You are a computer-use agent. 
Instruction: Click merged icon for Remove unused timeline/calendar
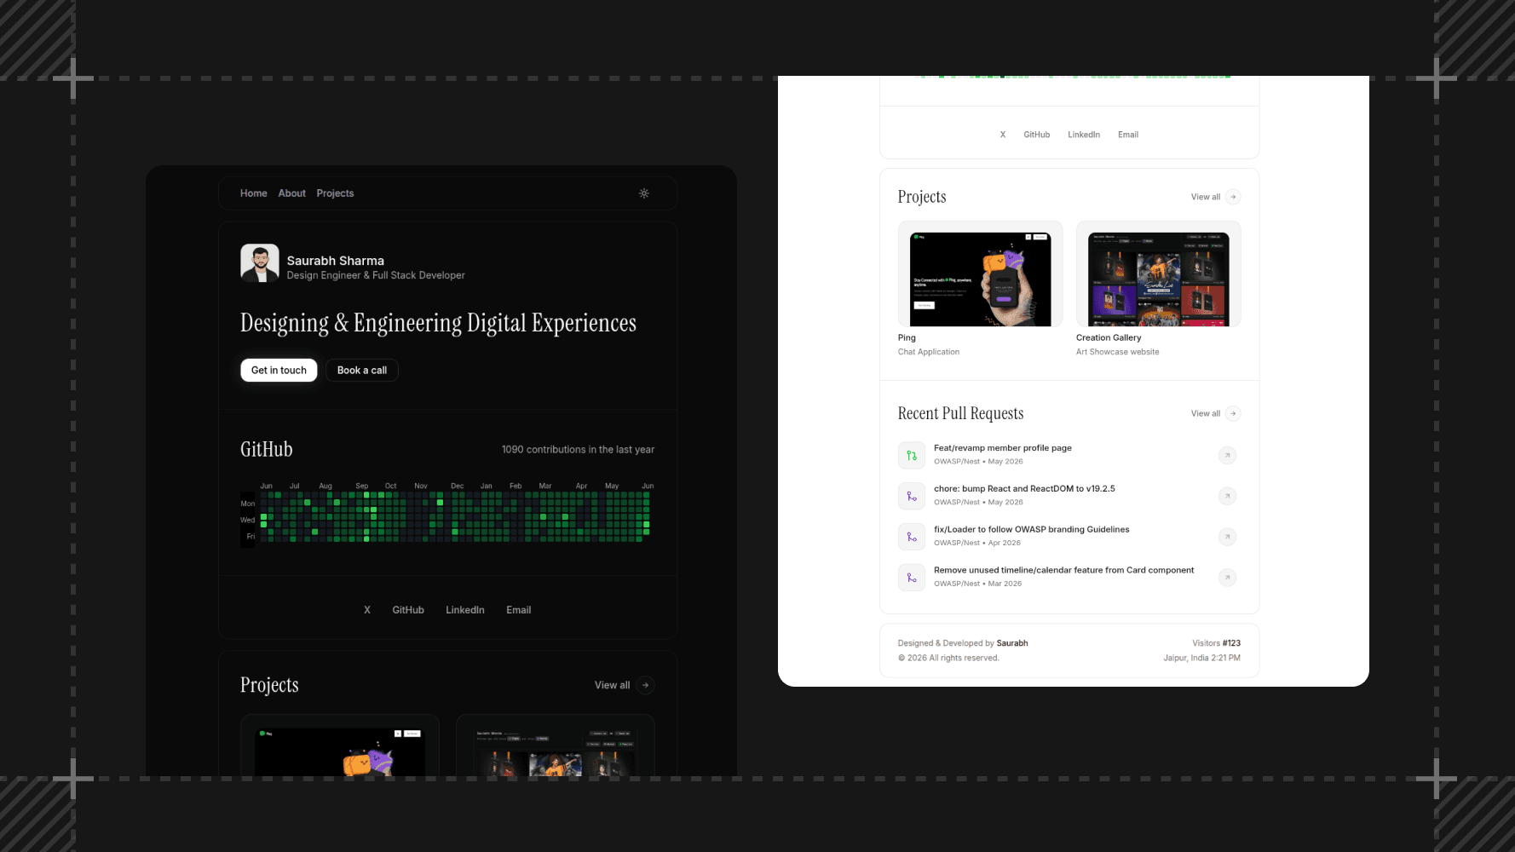[x=912, y=578]
